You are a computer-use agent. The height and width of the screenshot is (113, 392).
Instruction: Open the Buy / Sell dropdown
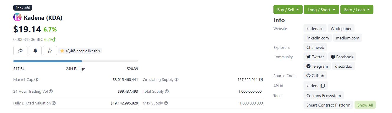point(288,10)
